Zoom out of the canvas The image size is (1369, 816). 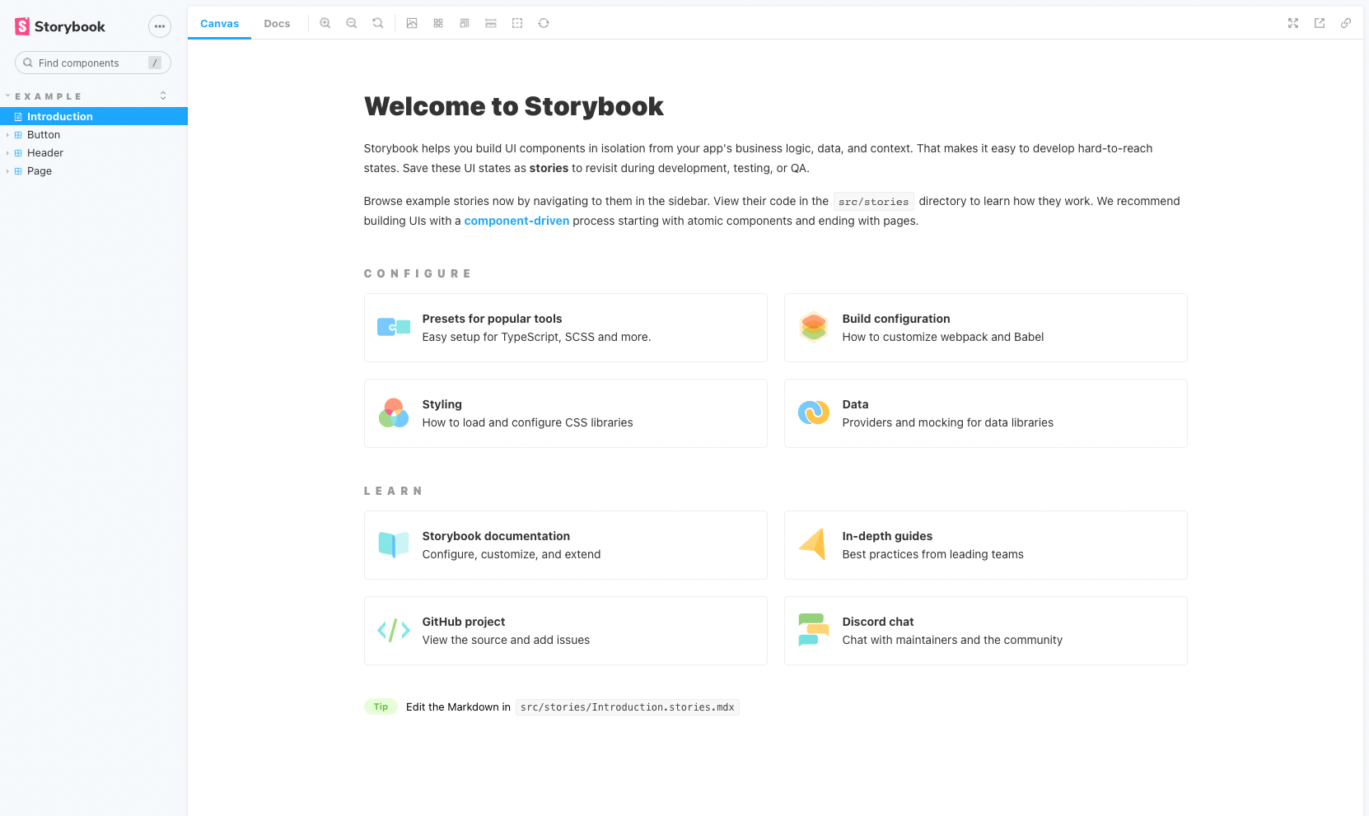point(352,23)
